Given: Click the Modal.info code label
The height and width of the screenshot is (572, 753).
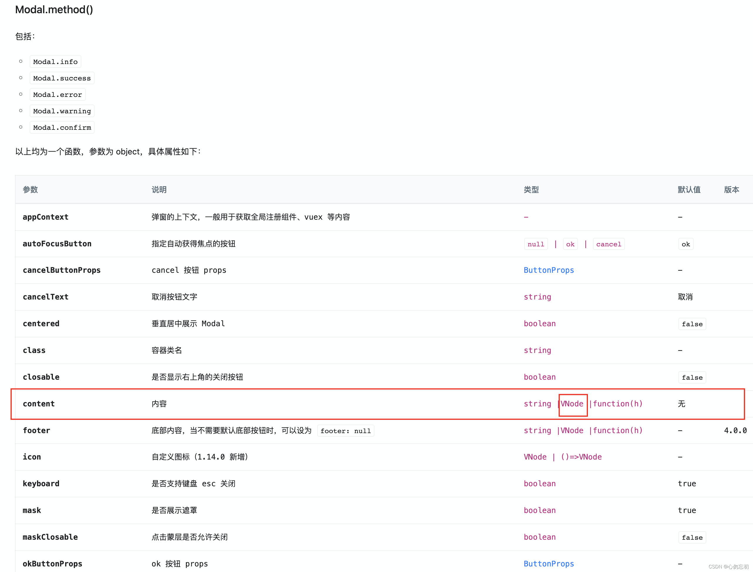Looking at the screenshot, I should pos(55,62).
